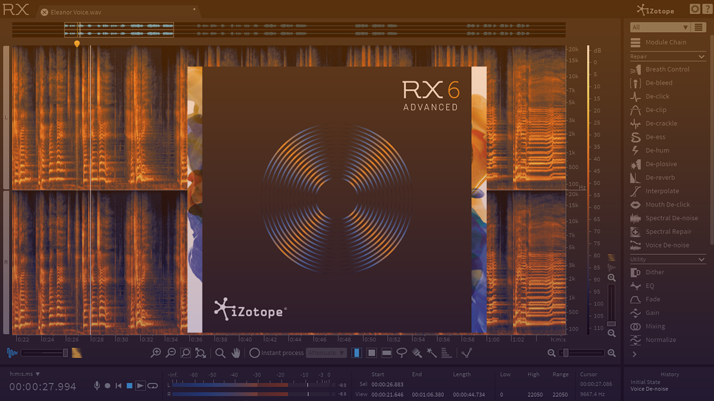
Task: Enable the frequency selection tool
Action: [386, 353]
